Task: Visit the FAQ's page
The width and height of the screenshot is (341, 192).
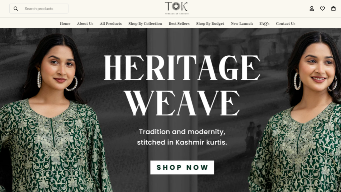Action: 264,24
